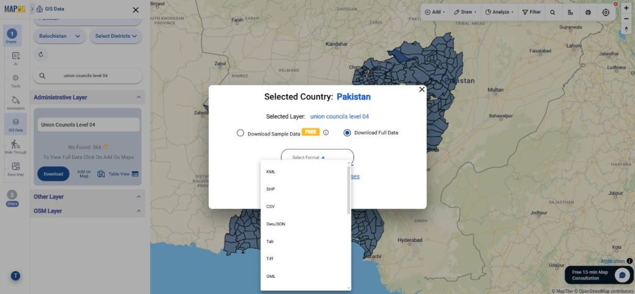Screen dimensions: 635x294
Task: Choose GeoJSON format option
Action: (x=305, y=224)
